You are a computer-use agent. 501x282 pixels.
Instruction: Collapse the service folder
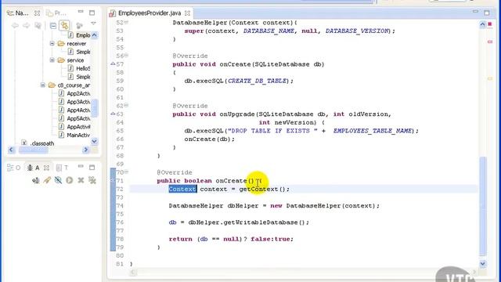[52, 60]
